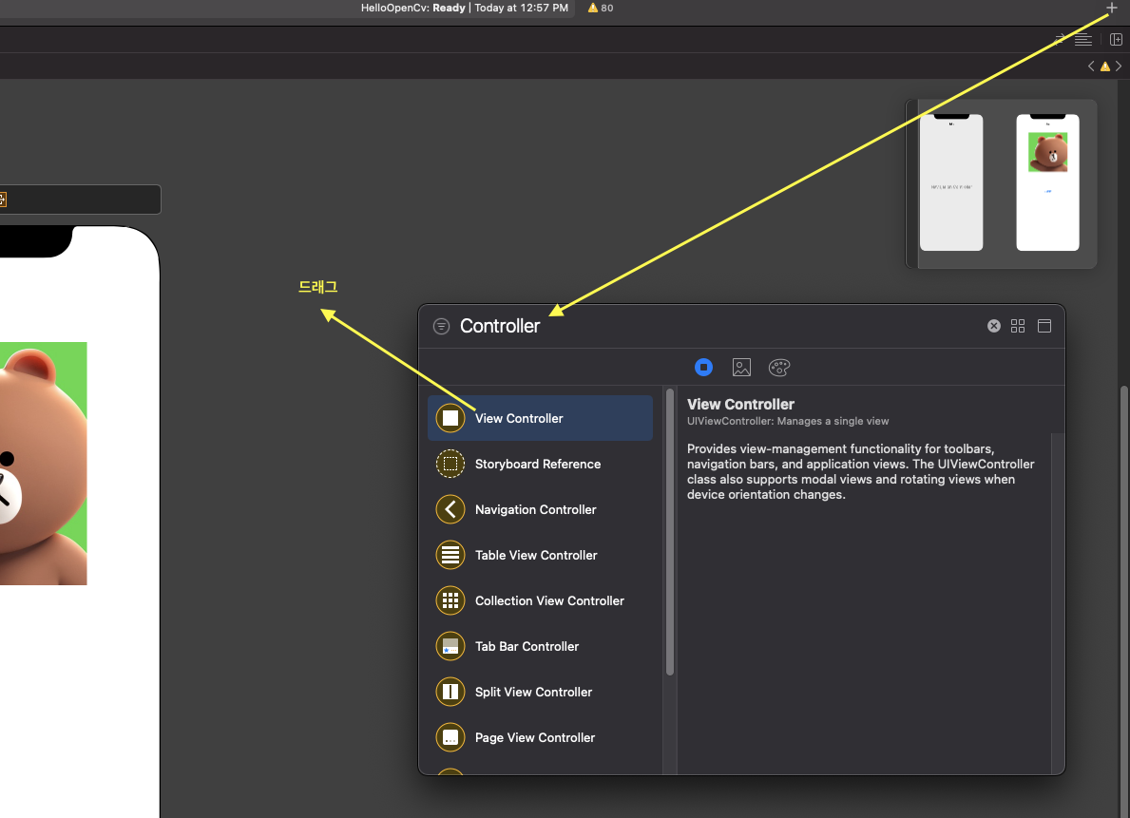Click the Add Editor on Right icon

pos(1116,40)
